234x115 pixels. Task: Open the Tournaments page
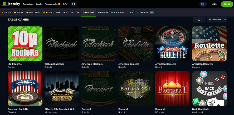(51, 4)
